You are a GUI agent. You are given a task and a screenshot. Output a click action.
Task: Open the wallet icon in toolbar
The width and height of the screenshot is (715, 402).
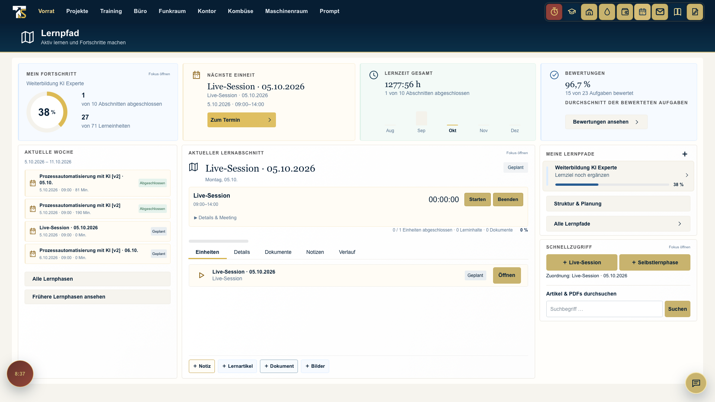[x=625, y=12]
